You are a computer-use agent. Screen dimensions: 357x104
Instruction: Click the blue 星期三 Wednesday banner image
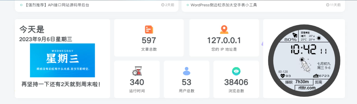[x=62, y=60]
